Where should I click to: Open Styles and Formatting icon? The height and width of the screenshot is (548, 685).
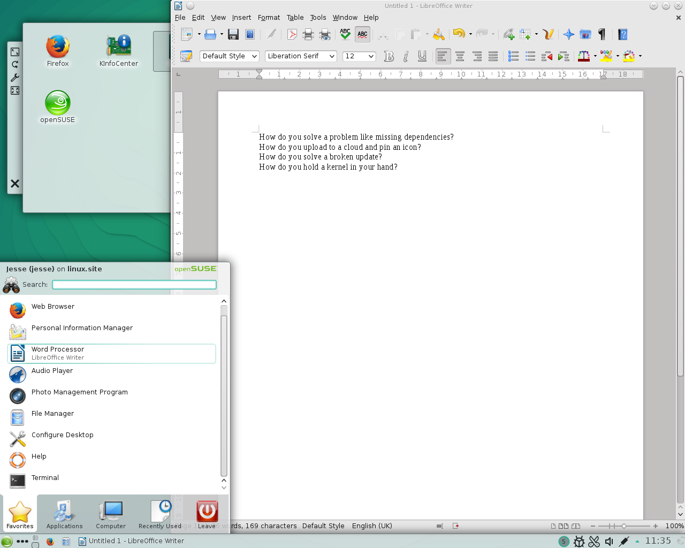click(x=186, y=56)
